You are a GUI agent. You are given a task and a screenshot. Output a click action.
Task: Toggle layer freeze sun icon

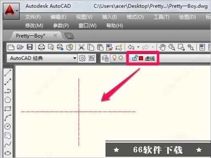[121, 58]
